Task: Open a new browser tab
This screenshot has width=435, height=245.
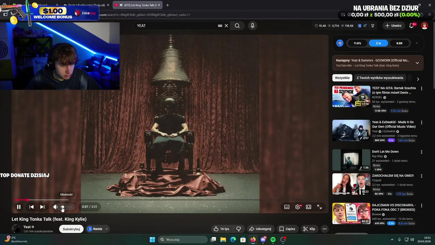Action: [167, 5]
